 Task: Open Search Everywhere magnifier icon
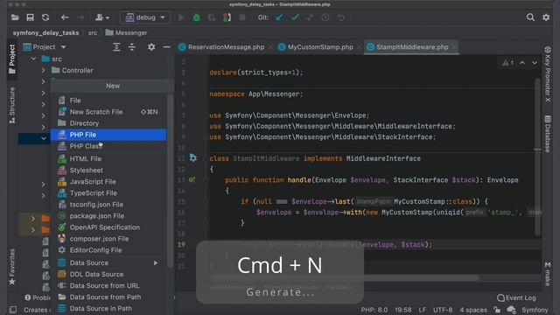coord(530,17)
